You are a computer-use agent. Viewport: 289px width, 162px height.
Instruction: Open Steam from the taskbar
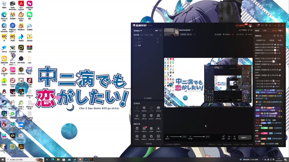[75, 159]
